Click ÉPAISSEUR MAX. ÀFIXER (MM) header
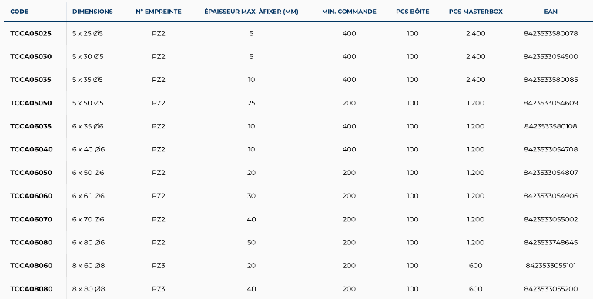The width and height of the screenshot is (593, 299). tap(251, 12)
